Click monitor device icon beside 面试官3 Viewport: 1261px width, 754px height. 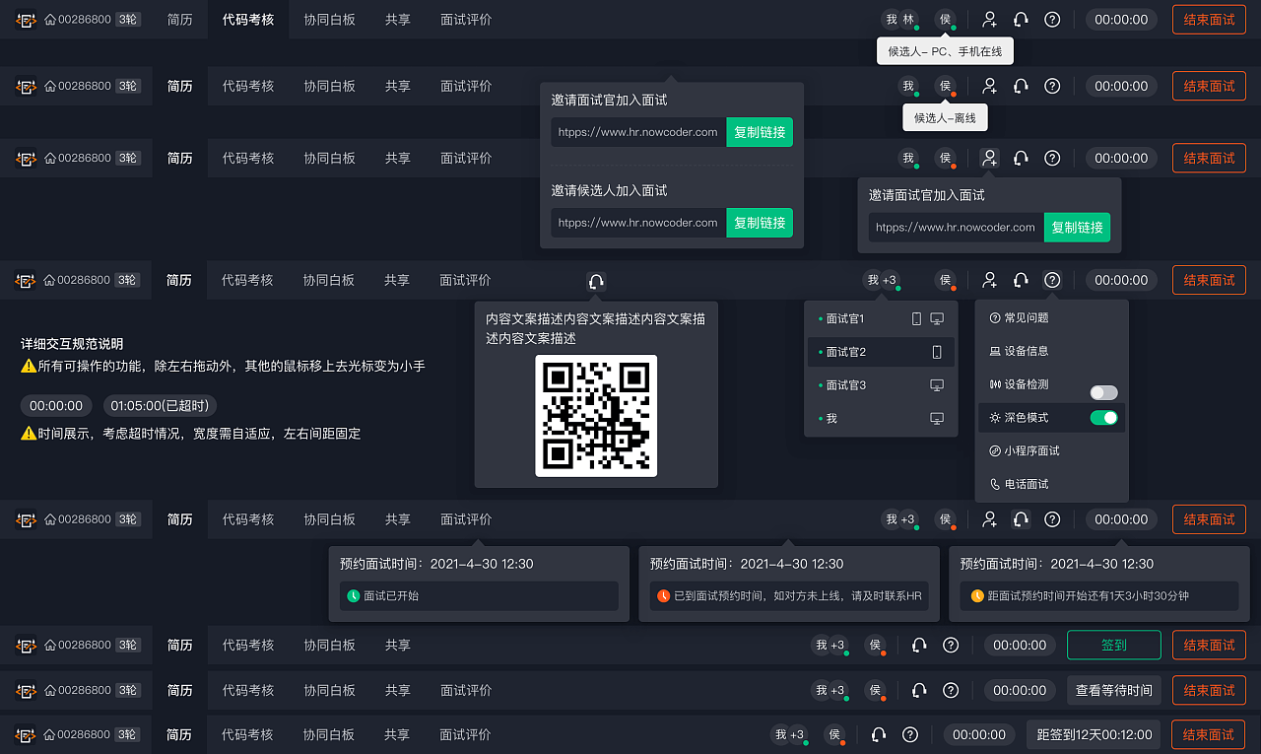coord(937,385)
